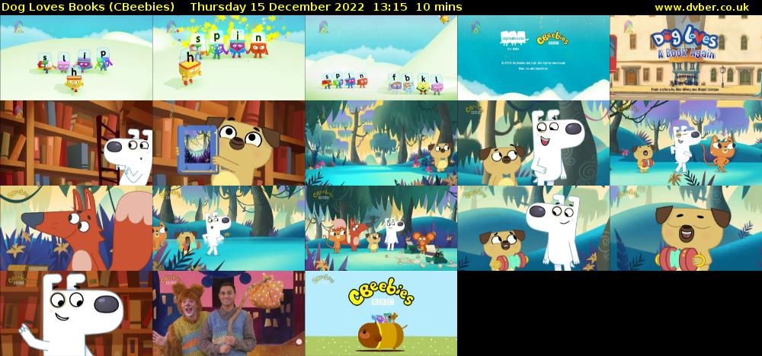Open the CBeebies ident thumbnail with Duggee
The image size is (762, 356).
382,313
